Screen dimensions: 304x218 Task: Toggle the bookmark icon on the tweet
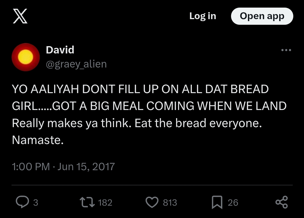(217, 202)
